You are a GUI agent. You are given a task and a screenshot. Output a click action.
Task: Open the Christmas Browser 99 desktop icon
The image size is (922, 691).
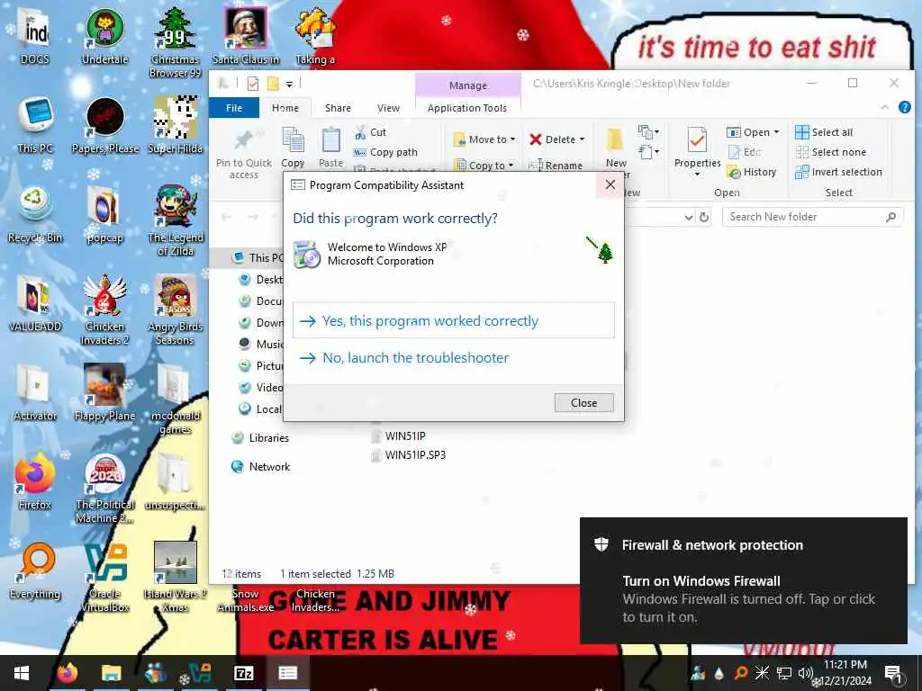pos(176,42)
